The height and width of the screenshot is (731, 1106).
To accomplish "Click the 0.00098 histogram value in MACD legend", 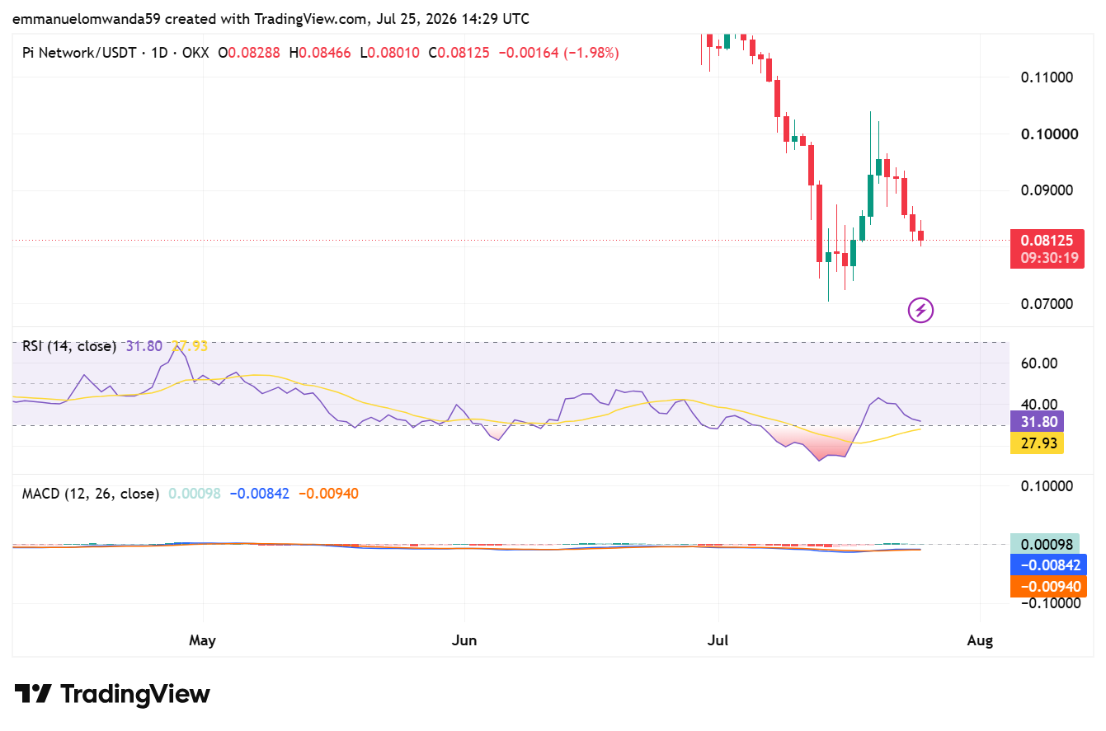I will (195, 494).
